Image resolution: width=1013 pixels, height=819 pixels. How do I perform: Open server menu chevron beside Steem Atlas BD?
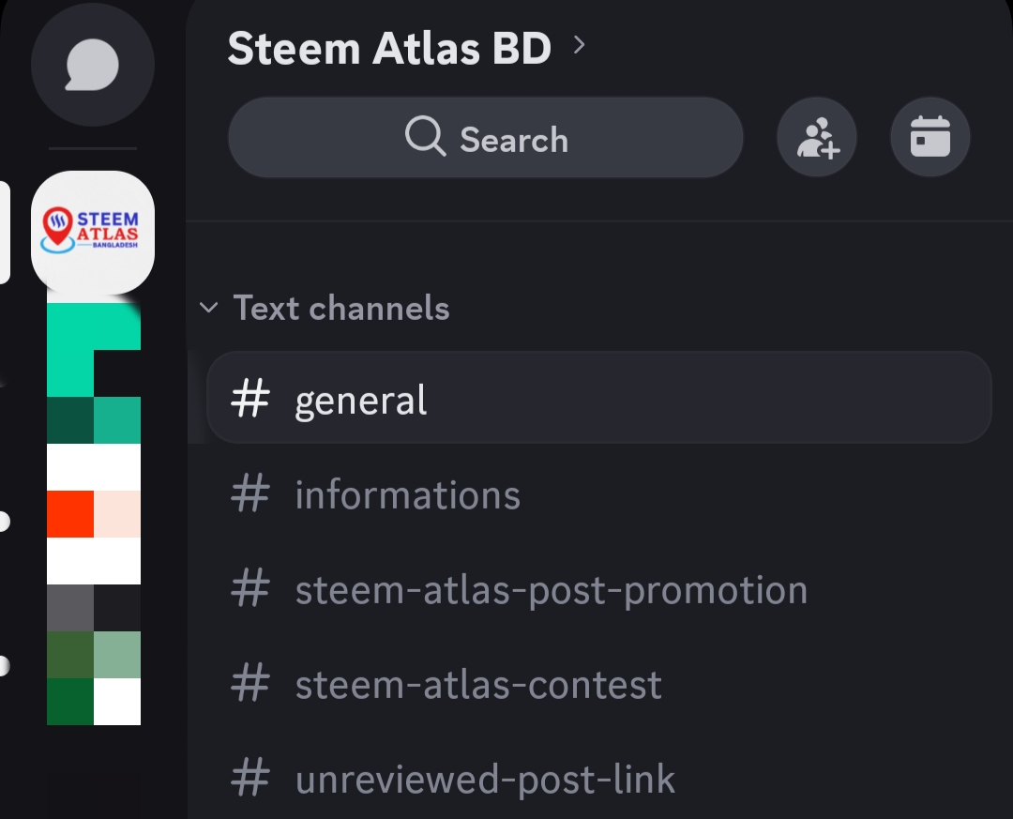(x=579, y=45)
